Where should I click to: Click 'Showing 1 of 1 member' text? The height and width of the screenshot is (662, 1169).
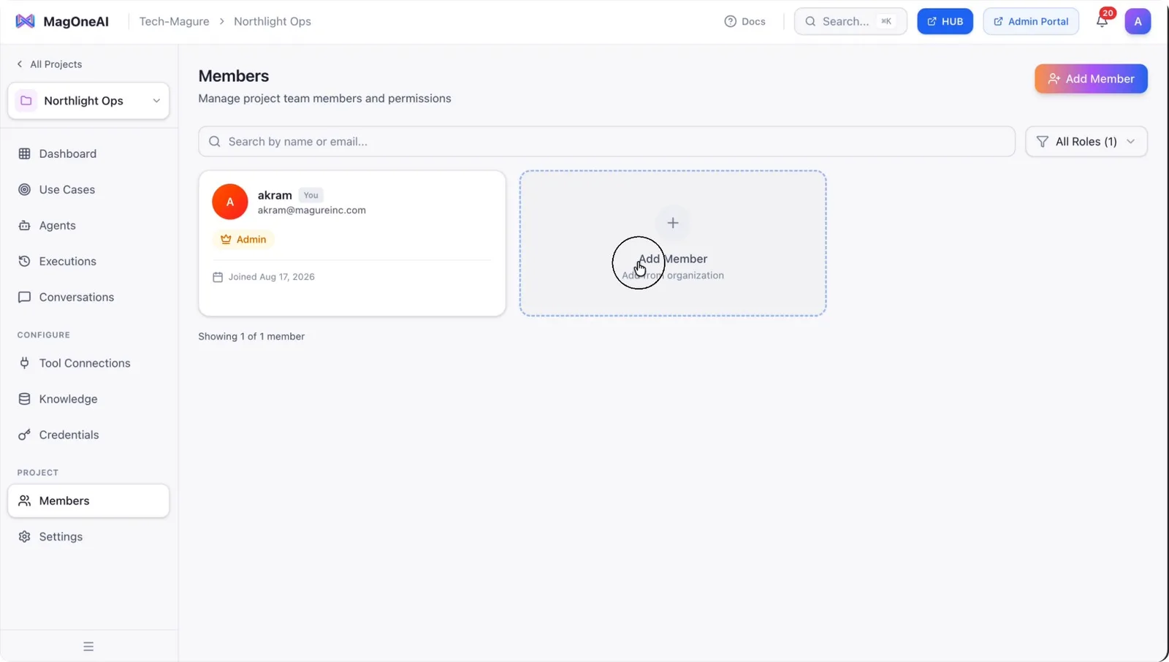click(251, 336)
